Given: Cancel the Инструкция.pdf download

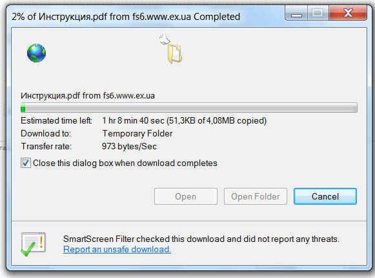Looking at the screenshot, I should pos(325,196).
